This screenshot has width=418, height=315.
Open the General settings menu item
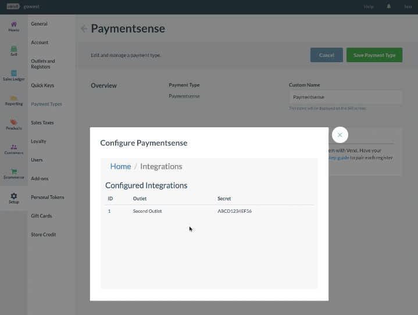pyautogui.click(x=39, y=24)
